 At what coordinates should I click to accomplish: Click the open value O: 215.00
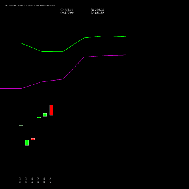pos(67,13)
